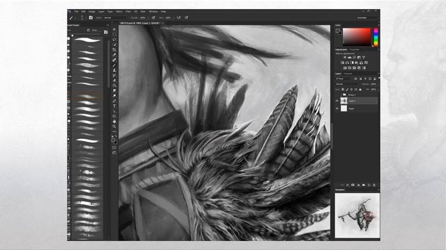Open layer styles fx icon
The height and width of the screenshot is (250, 446).
[x=347, y=185]
